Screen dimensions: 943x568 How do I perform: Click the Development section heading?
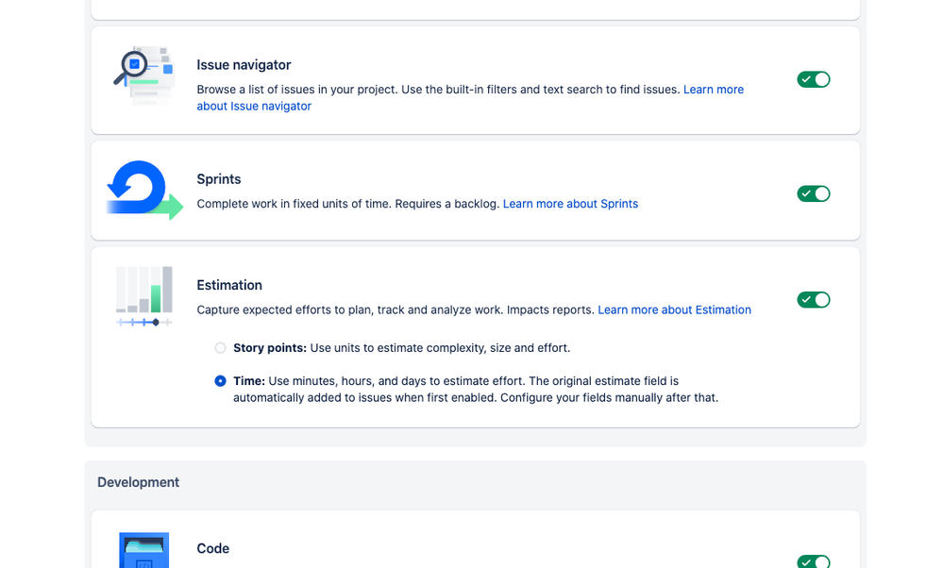point(139,482)
